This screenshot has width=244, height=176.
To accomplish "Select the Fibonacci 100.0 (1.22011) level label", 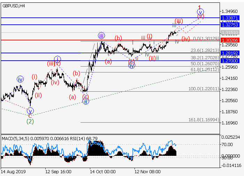I will pyautogui.click(x=204, y=89).
